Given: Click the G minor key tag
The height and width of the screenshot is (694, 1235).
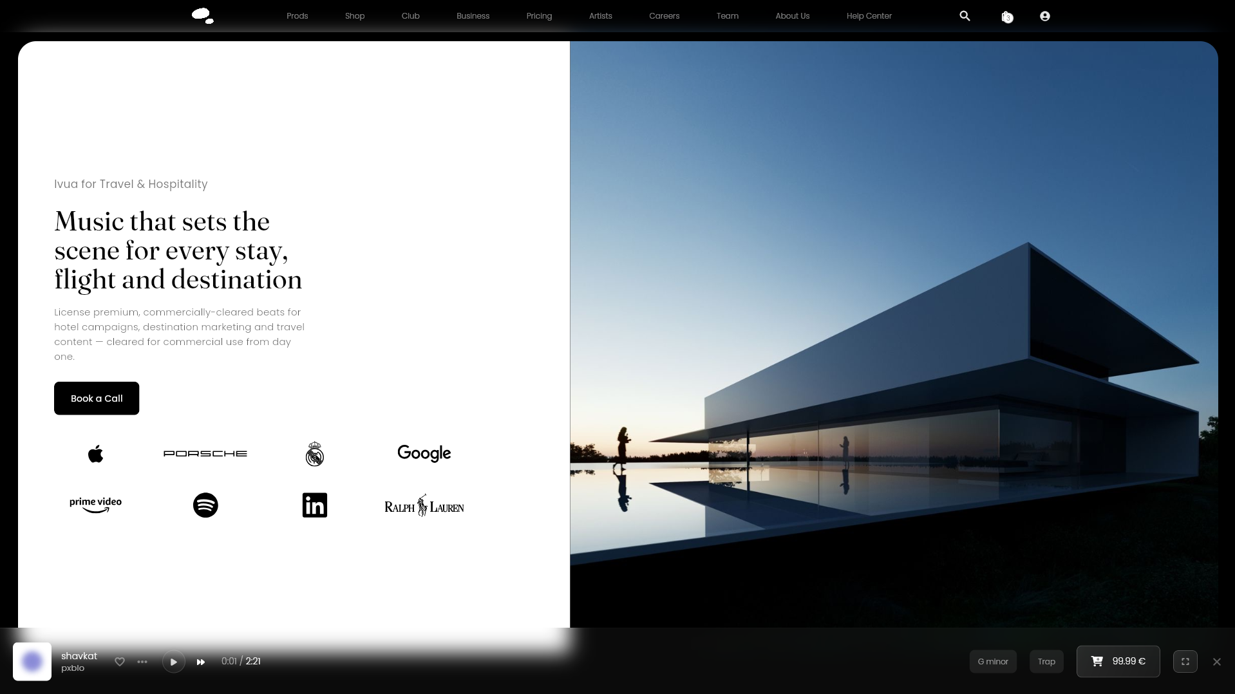Looking at the screenshot, I should coord(993,661).
